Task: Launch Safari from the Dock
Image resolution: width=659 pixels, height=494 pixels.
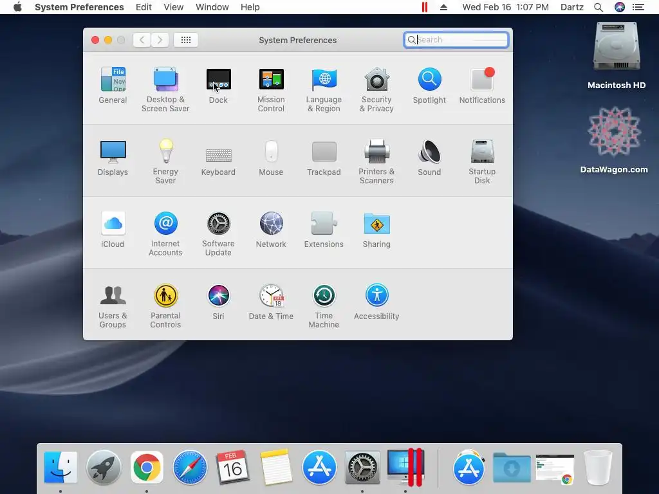Action: [x=190, y=467]
